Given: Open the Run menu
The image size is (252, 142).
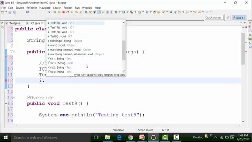Looking at the screenshot, I should [77, 8].
